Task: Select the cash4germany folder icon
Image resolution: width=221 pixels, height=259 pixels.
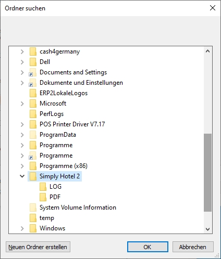Action: 33,51
